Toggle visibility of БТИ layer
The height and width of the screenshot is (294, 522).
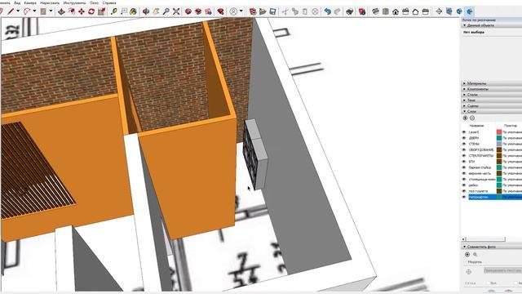click(464, 162)
